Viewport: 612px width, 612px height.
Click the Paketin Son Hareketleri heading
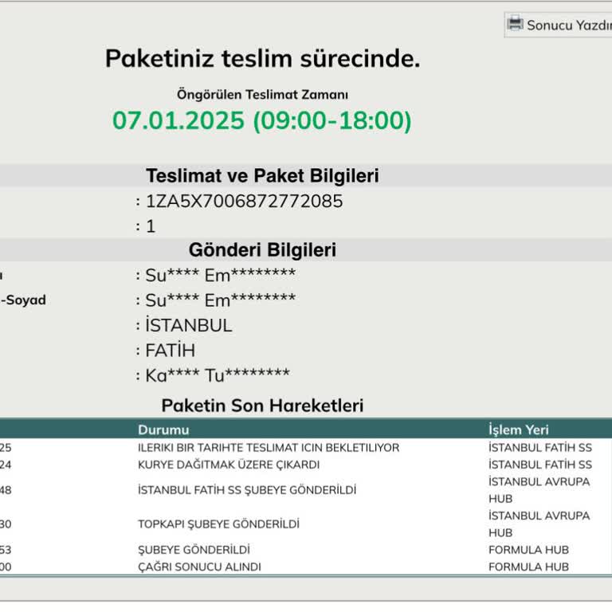pyautogui.click(x=262, y=406)
